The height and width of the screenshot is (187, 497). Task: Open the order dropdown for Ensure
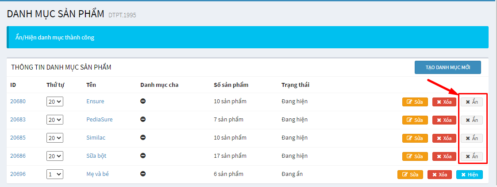pos(55,101)
